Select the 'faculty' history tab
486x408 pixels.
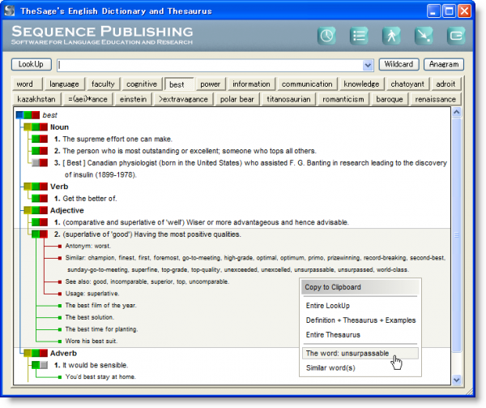point(103,84)
